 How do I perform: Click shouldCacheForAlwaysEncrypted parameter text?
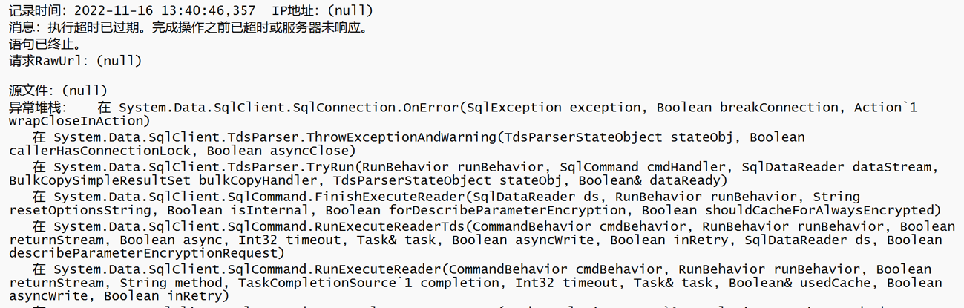click(825, 210)
